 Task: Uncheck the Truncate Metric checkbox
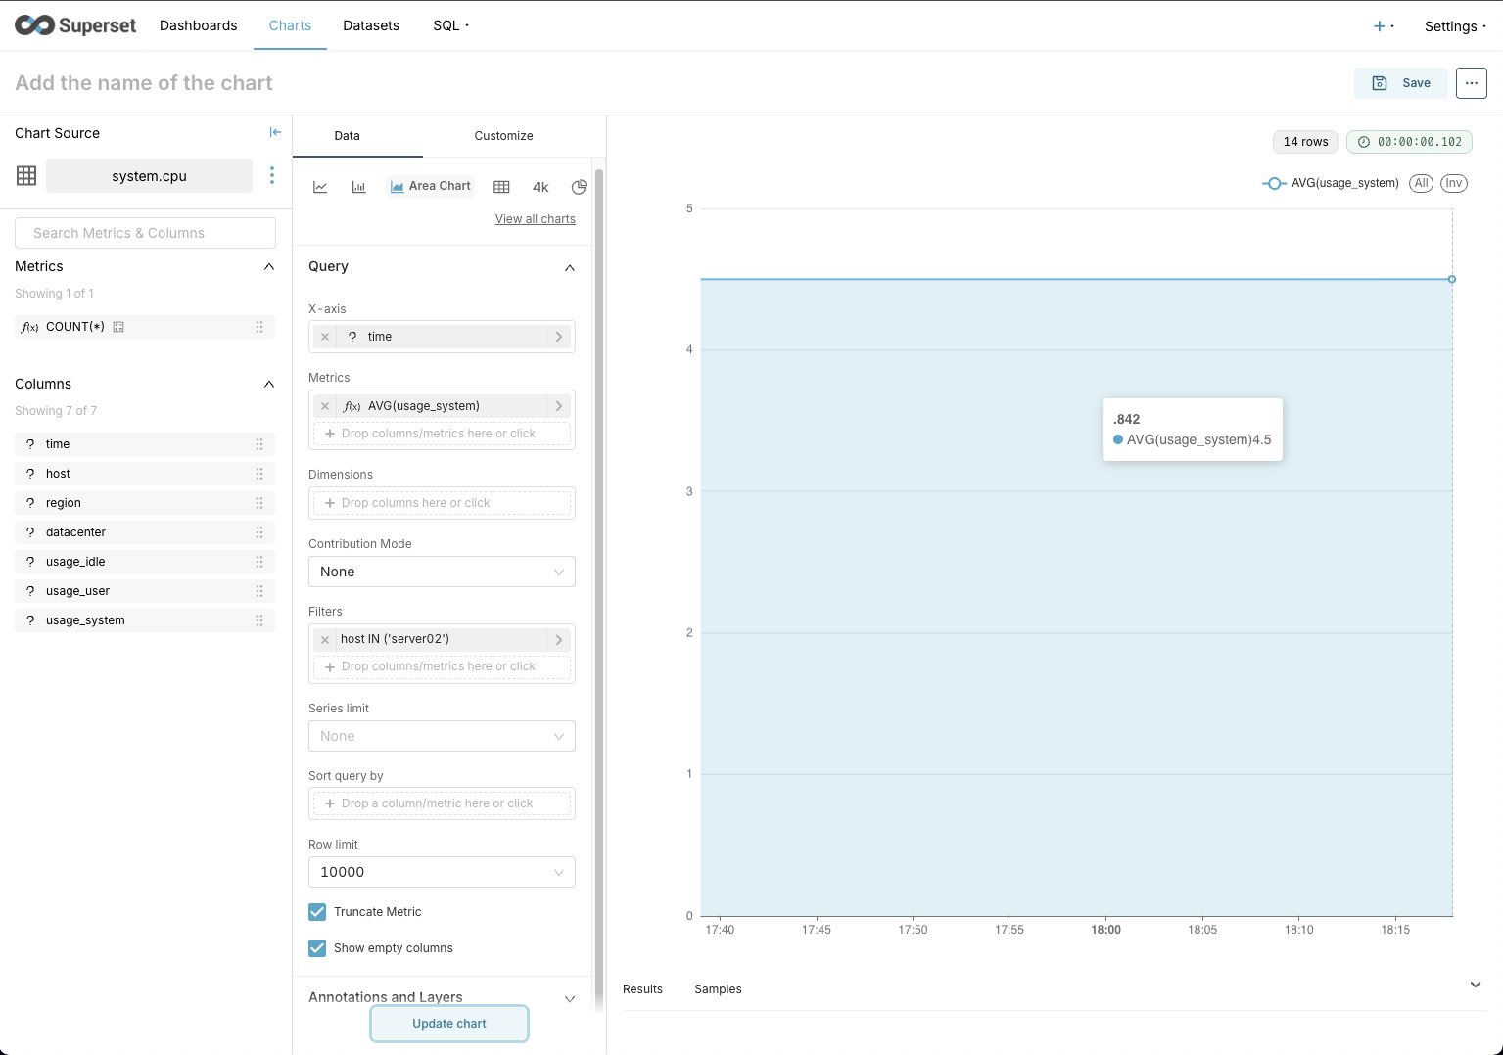tap(317, 912)
